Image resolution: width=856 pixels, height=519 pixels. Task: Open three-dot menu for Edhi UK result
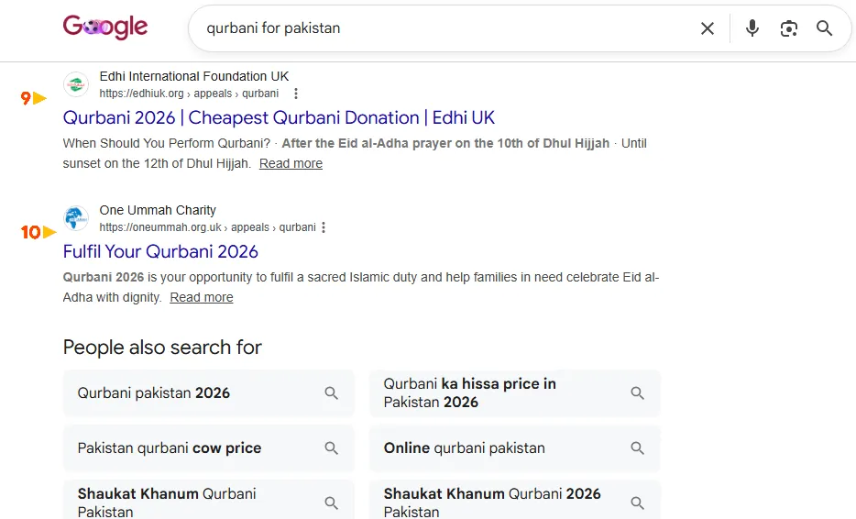(x=296, y=94)
